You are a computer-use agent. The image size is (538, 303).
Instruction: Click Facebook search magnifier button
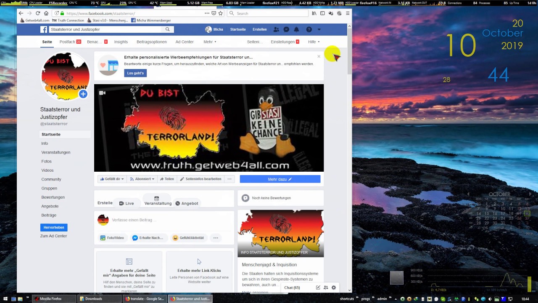[x=167, y=29]
